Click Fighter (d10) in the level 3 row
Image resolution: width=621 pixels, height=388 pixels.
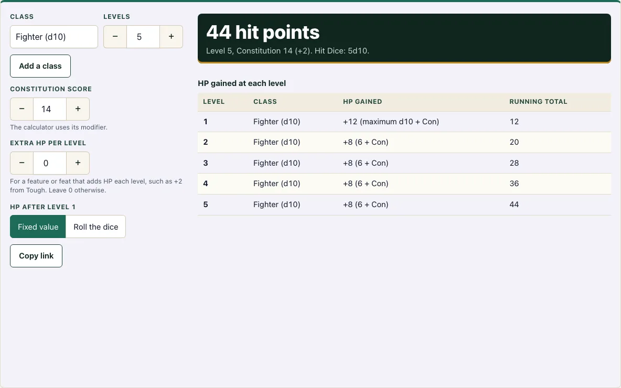coord(277,163)
